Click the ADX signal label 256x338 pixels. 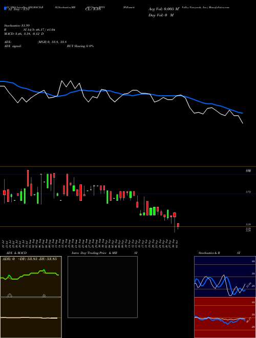(x=13, y=46)
